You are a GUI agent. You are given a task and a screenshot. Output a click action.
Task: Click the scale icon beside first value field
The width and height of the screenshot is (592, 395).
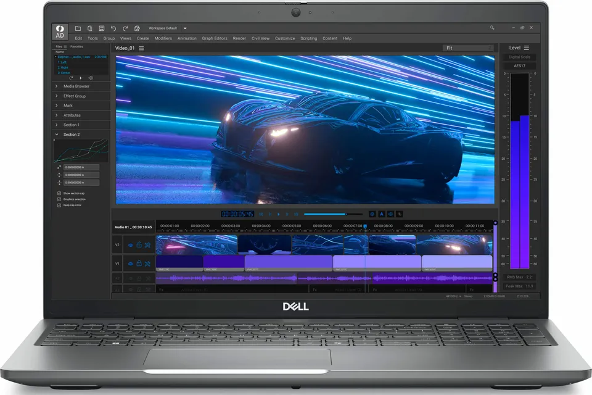click(x=59, y=167)
